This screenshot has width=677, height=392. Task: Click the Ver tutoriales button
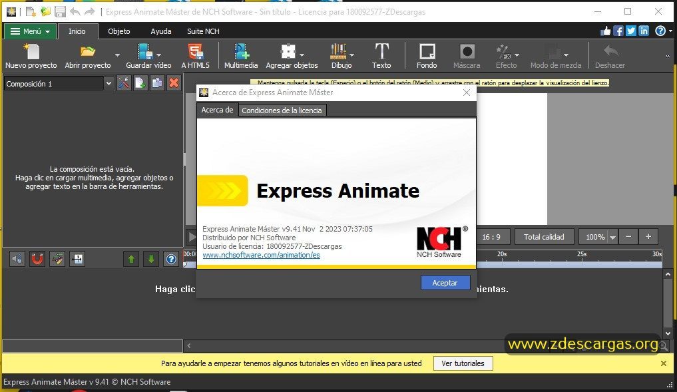click(463, 363)
